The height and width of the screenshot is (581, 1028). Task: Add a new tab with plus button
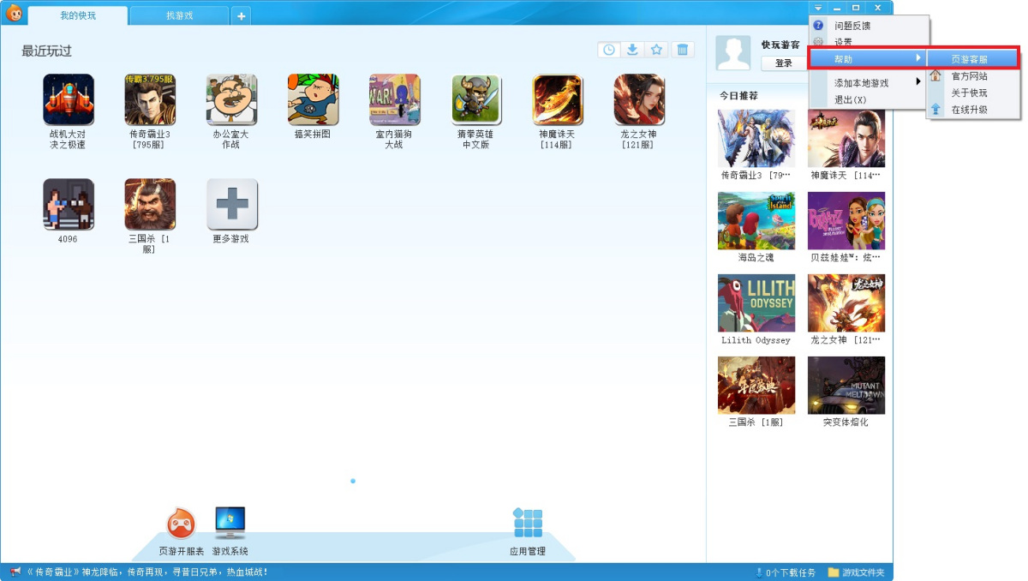pyautogui.click(x=242, y=16)
